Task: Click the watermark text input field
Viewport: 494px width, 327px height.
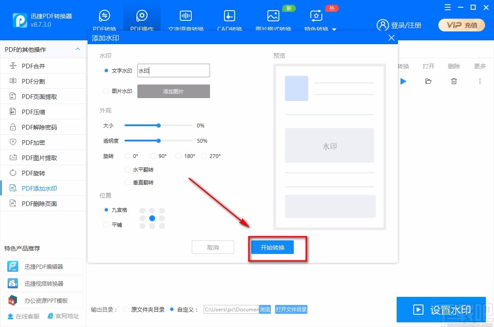Action: [x=173, y=70]
